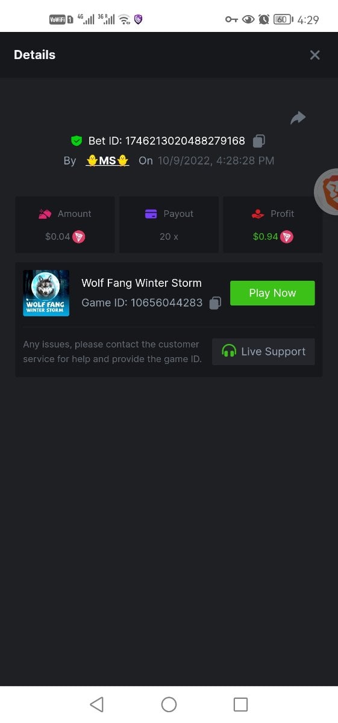Select the Profit stat card

tap(273, 225)
